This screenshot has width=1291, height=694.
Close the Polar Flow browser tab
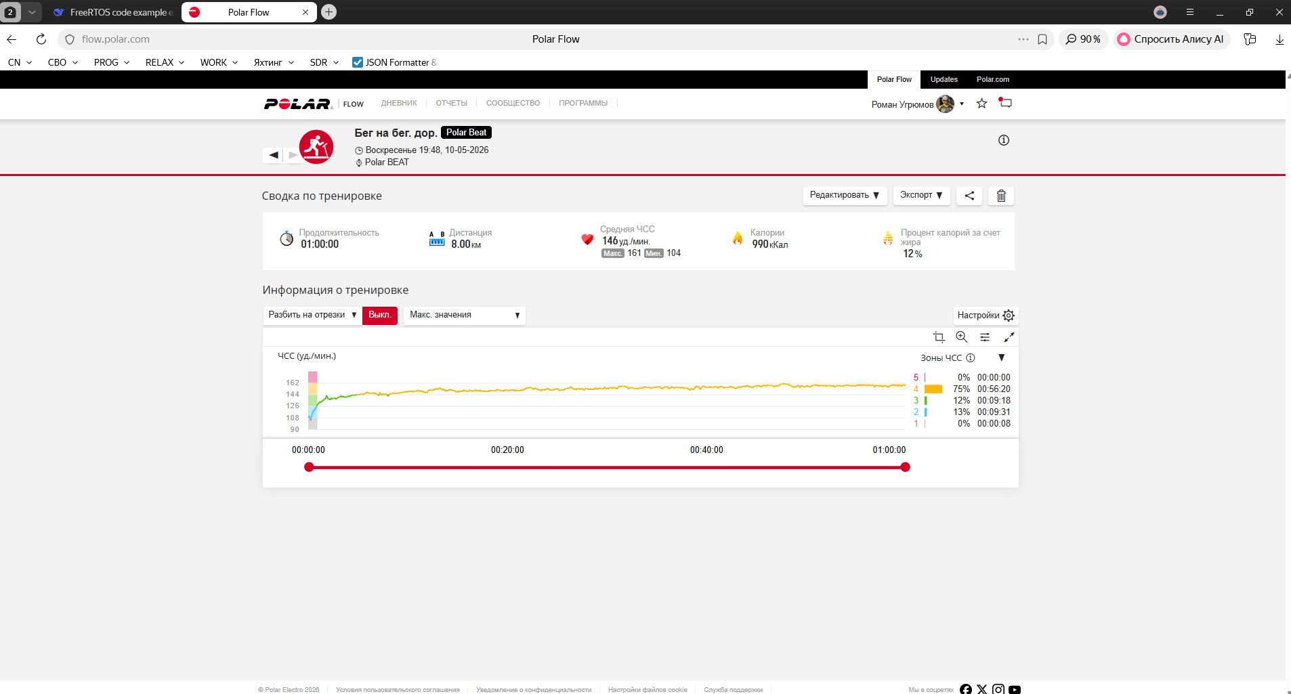pos(305,12)
